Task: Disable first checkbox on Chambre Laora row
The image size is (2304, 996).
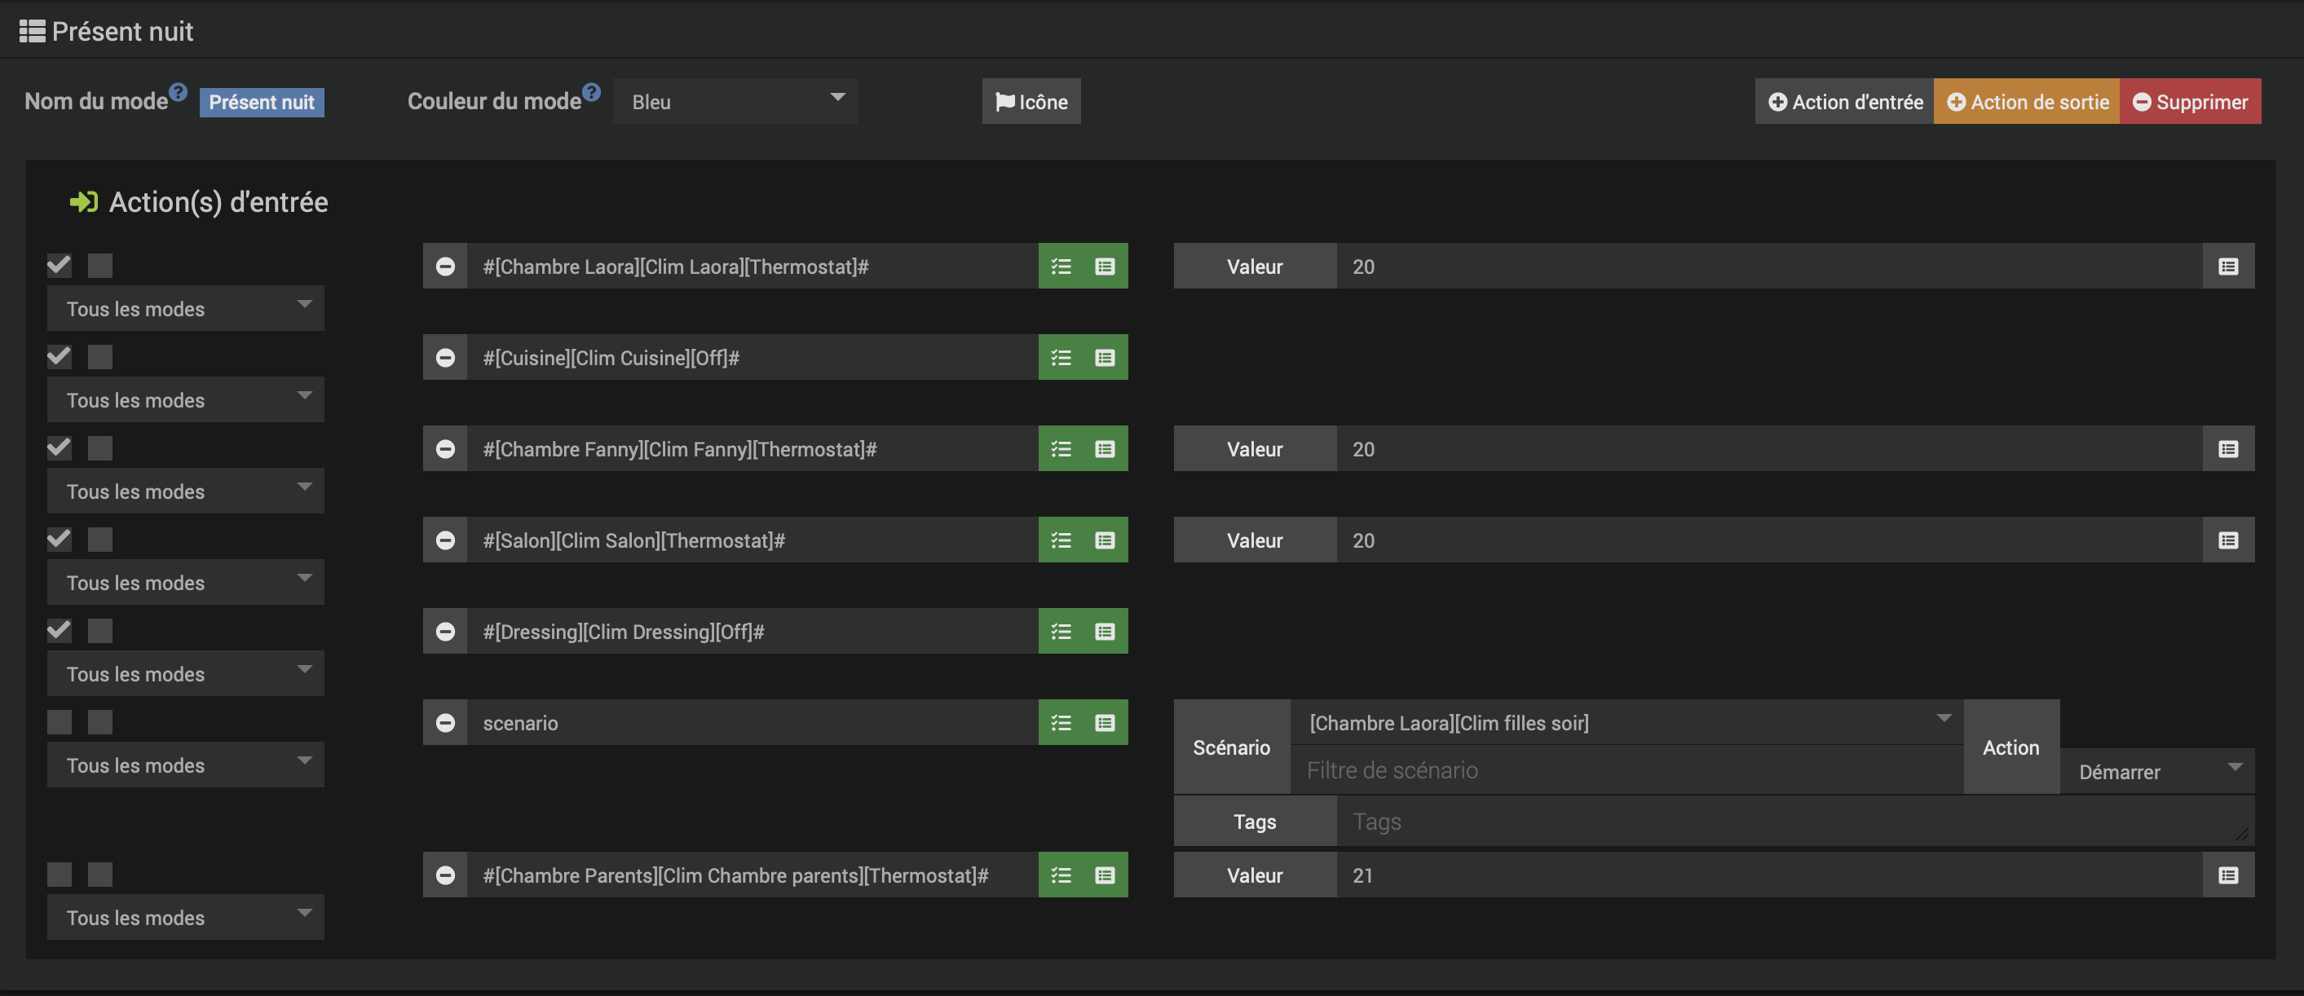Action: pos(60,266)
